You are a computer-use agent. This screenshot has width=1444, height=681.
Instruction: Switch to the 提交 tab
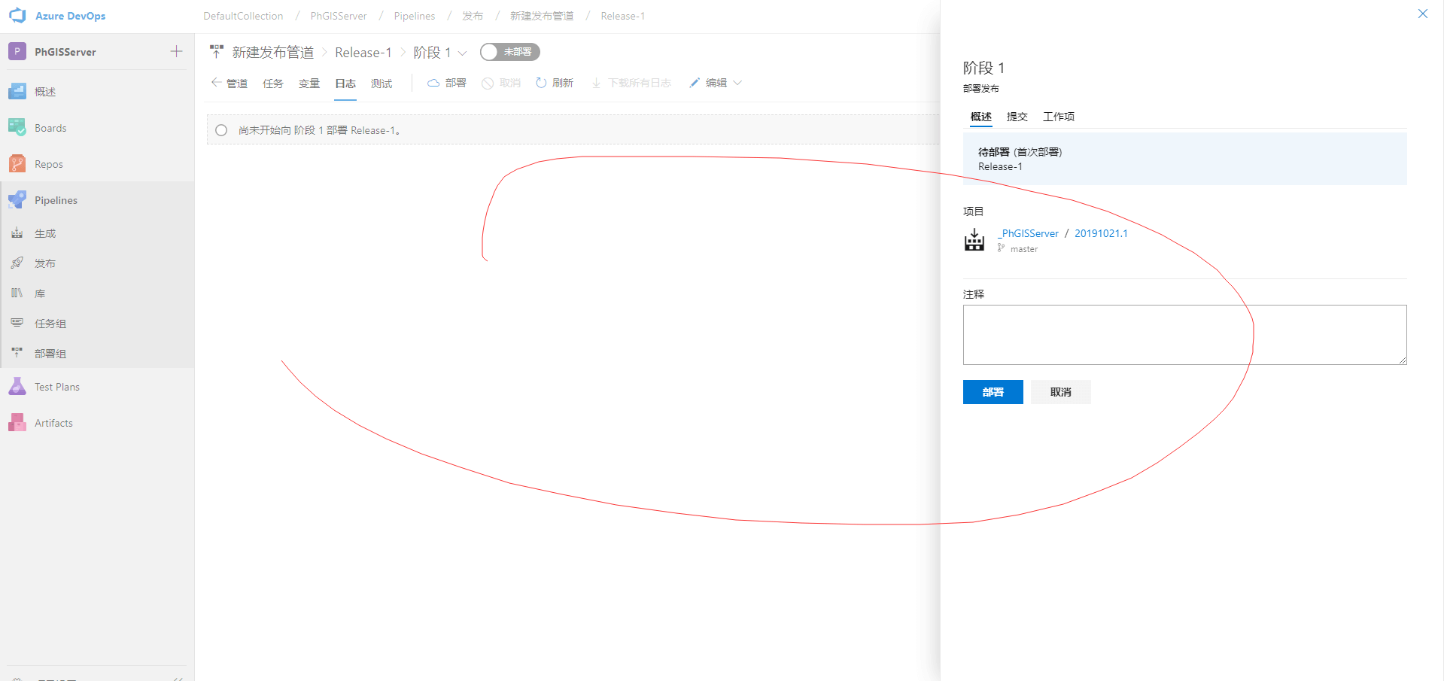click(x=1017, y=117)
